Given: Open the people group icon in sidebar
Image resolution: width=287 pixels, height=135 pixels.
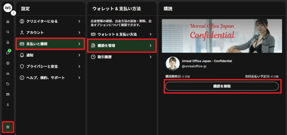Looking at the screenshot, I should tap(8, 73).
